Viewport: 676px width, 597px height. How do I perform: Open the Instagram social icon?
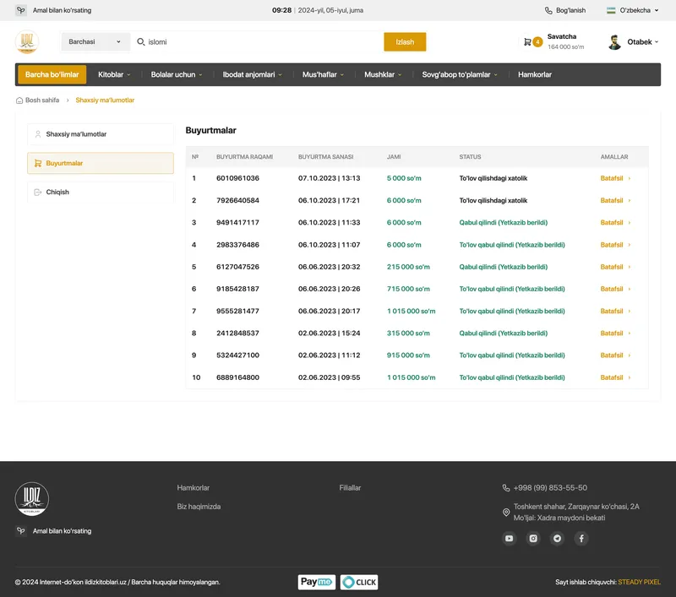[x=533, y=538]
